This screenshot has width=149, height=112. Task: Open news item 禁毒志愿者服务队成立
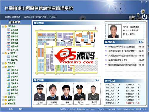[x=118, y=60]
